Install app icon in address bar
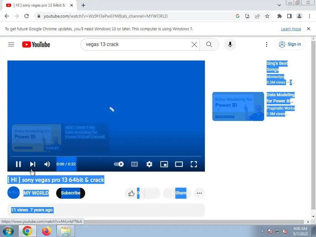316x237 pixels. click(x=247, y=16)
